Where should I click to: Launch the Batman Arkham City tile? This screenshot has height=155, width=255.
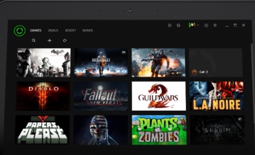(44, 62)
